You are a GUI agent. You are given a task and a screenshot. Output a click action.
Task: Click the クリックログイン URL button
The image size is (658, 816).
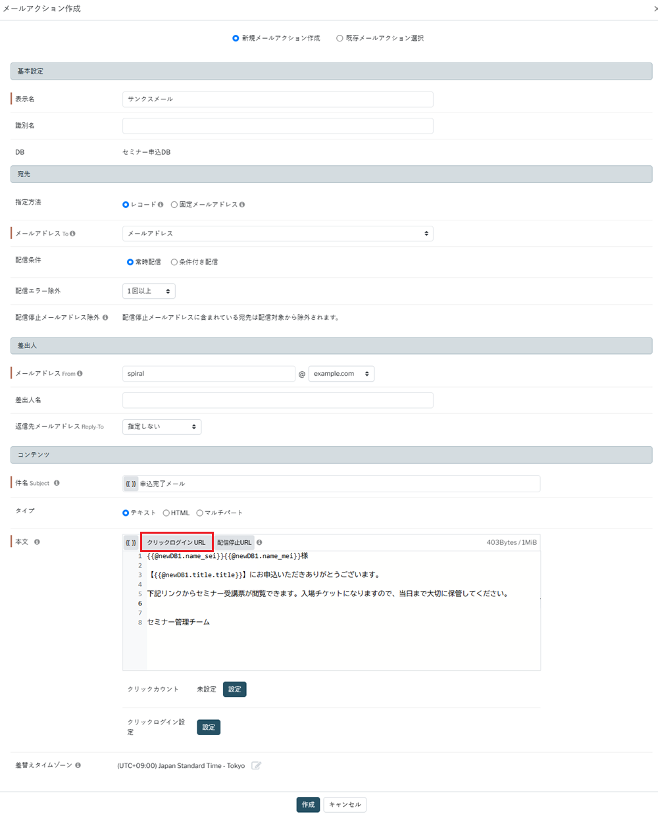pyautogui.click(x=176, y=543)
